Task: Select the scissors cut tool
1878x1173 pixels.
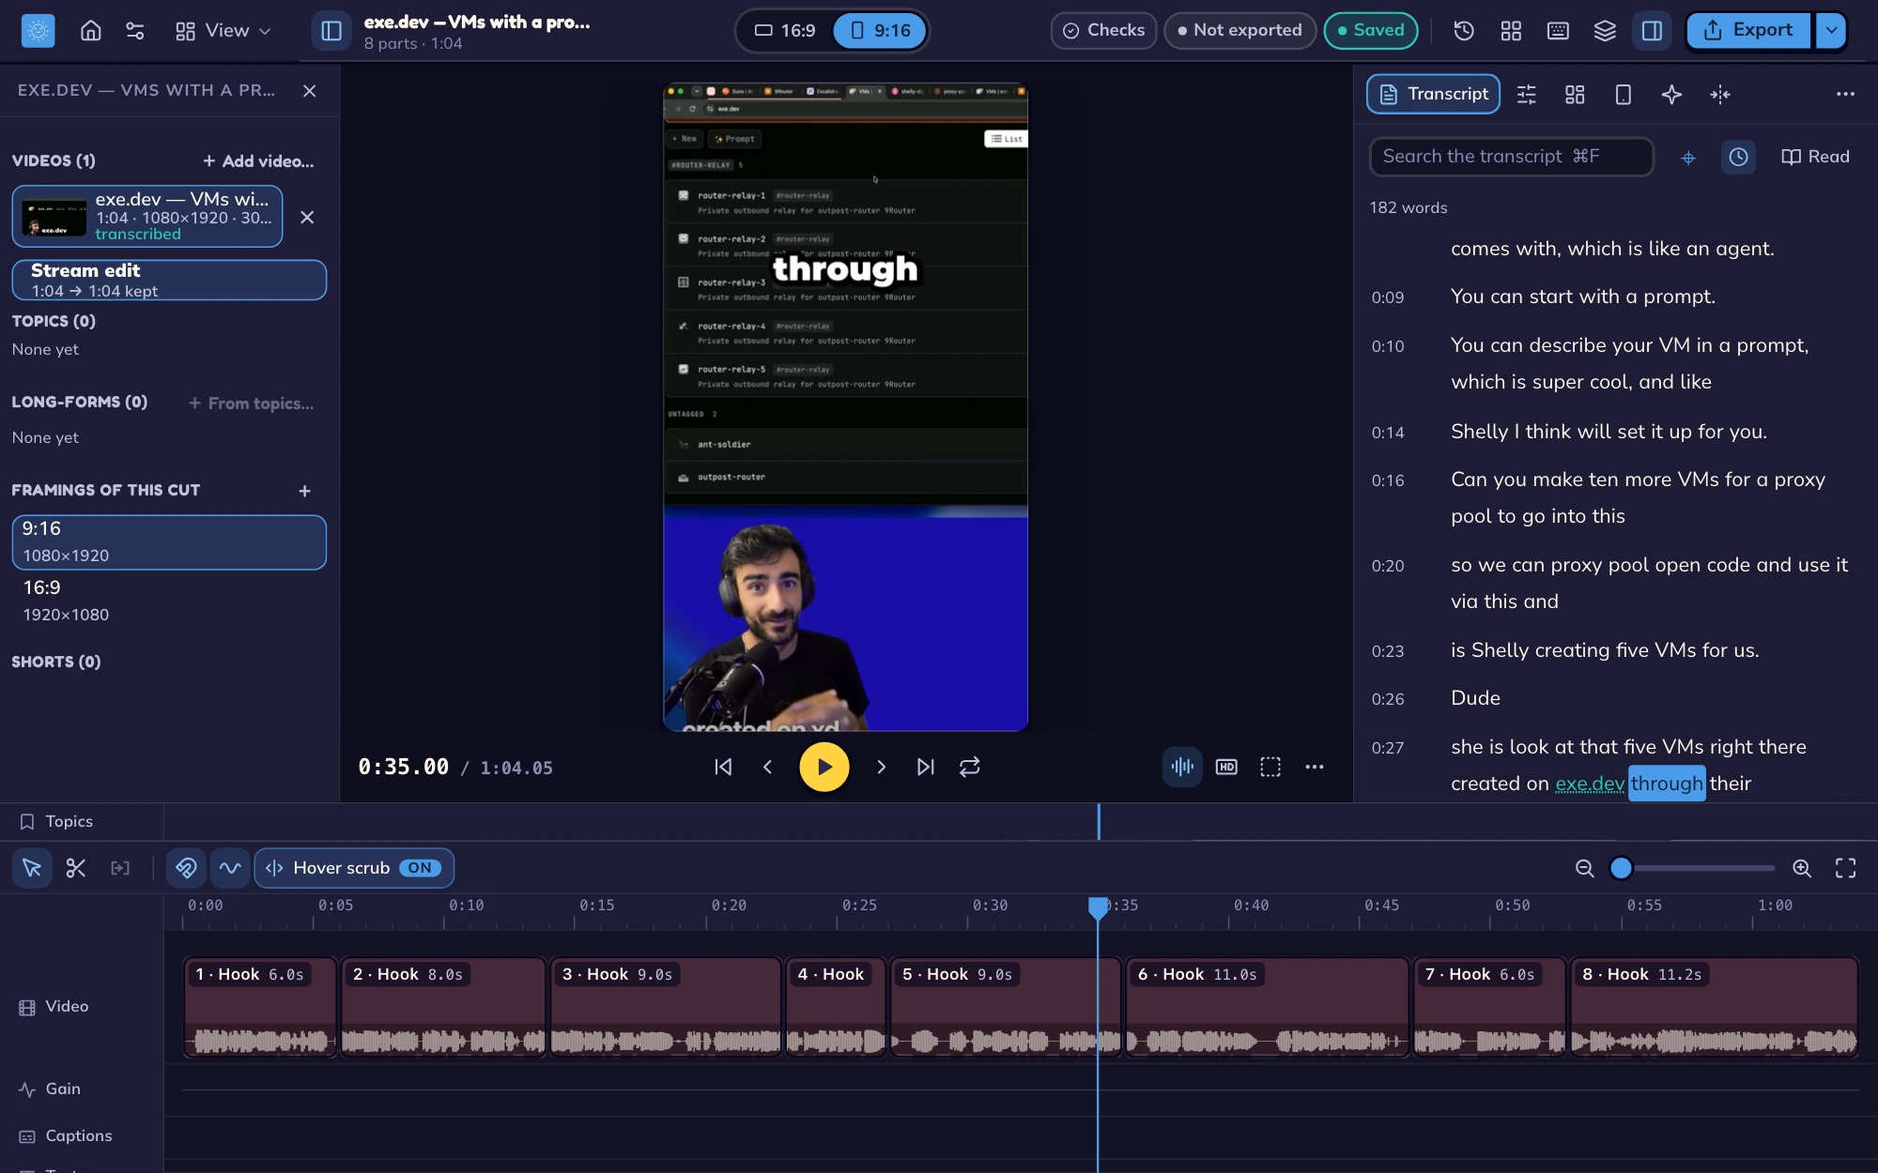Action: (x=76, y=868)
